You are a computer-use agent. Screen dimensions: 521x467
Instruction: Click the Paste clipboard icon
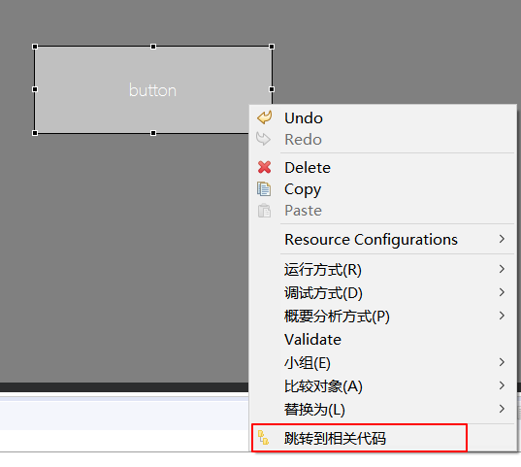click(264, 211)
